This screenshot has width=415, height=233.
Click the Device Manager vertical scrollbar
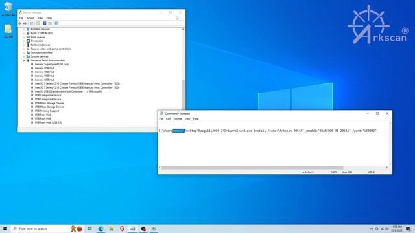pyautogui.click(x=183, y=95)
